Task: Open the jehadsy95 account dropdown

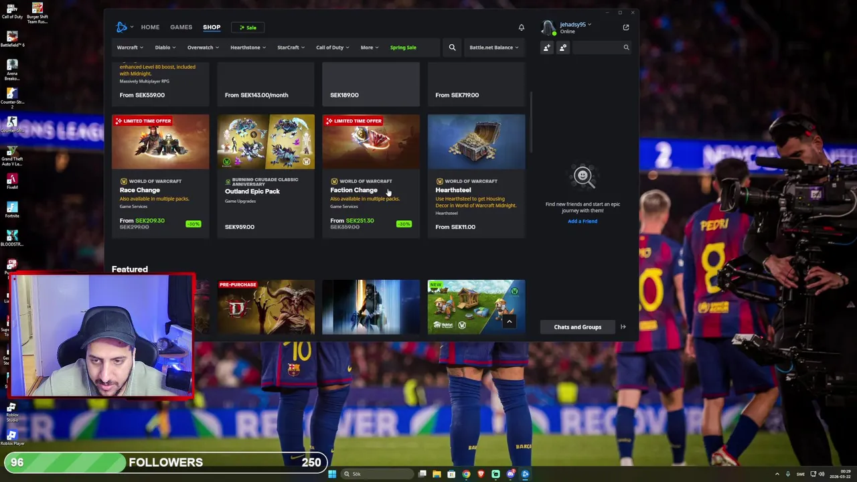Action: pos(575,25)
